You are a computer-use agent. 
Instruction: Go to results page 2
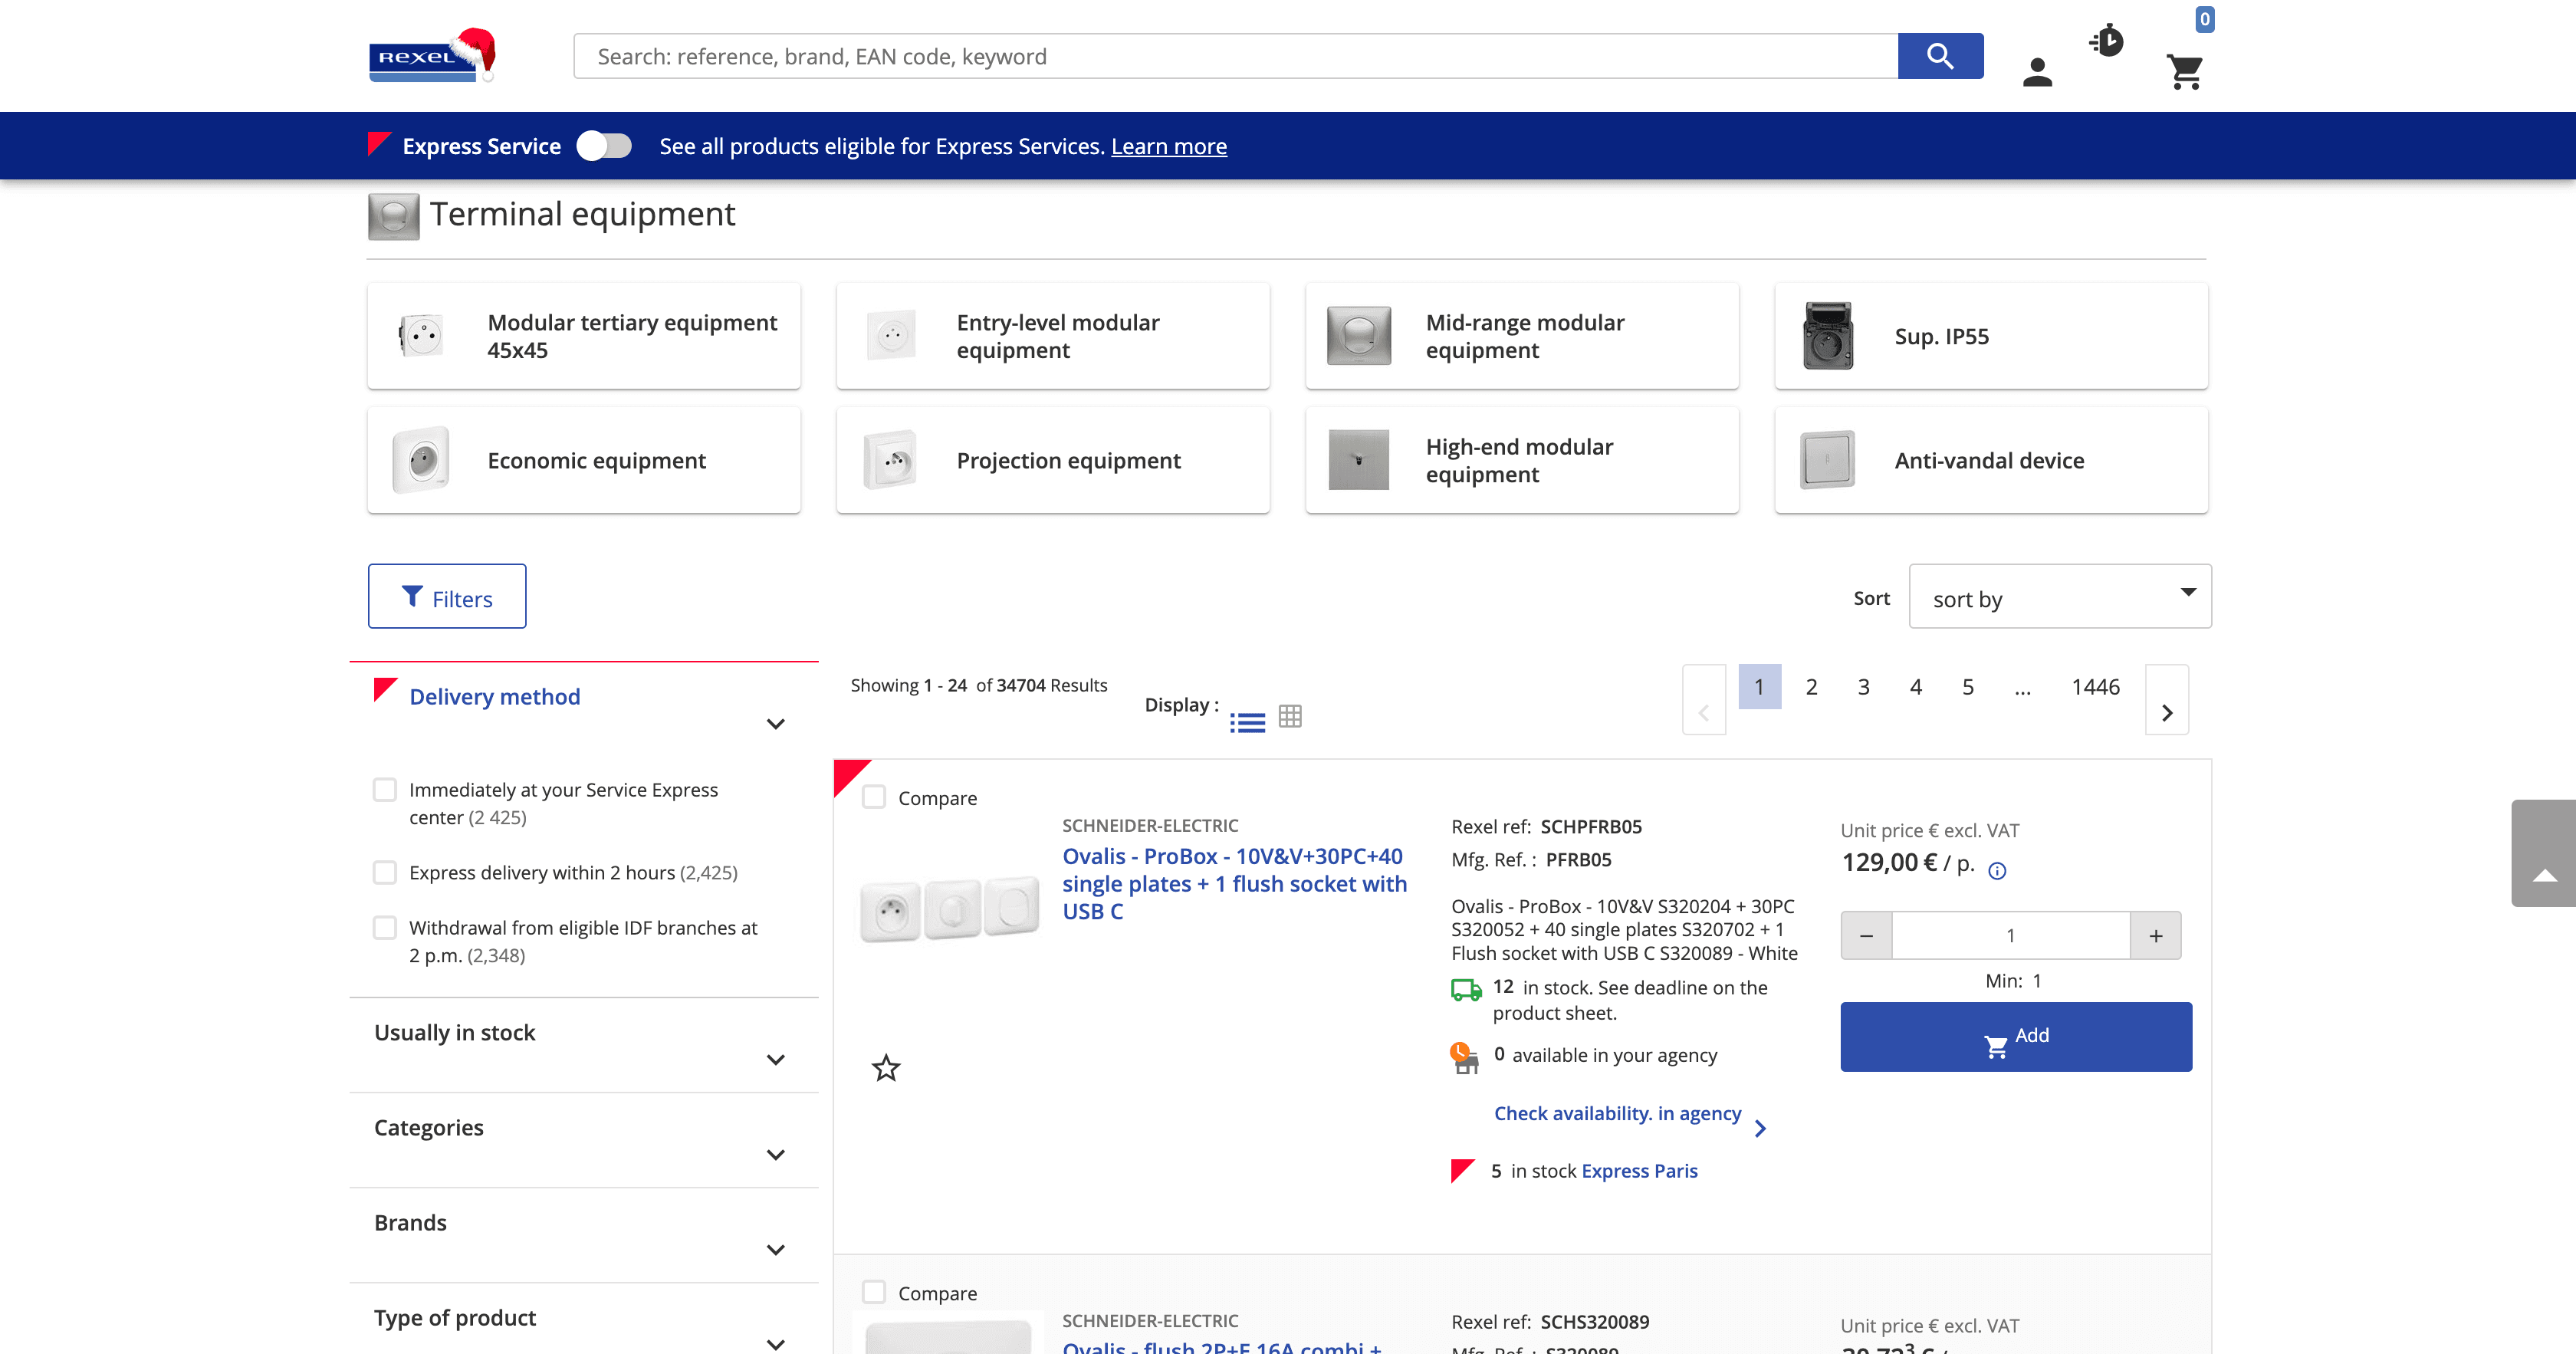pyautogui.click(x=1812, y=687)
